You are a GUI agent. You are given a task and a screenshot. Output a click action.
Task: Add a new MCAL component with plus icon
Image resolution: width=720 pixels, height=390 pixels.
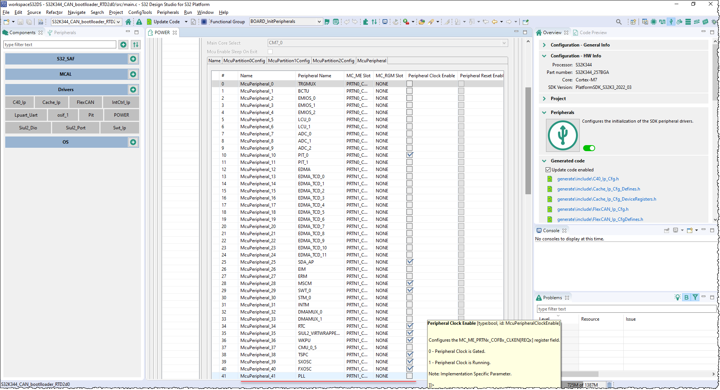coord(133,74)
